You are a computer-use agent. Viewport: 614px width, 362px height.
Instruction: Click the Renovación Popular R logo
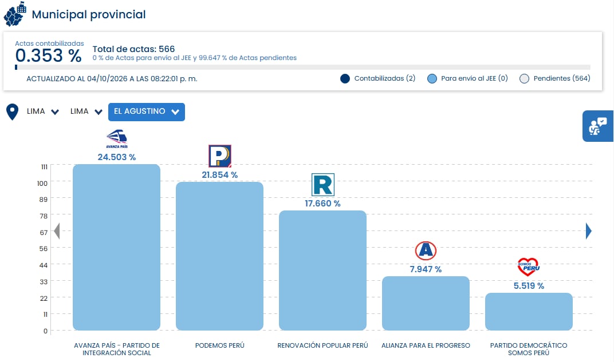[322, 185]
